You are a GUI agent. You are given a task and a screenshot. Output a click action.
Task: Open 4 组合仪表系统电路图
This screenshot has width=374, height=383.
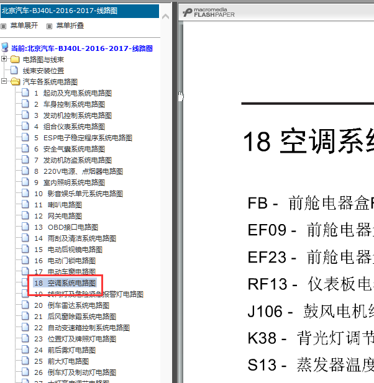[70, 127]
